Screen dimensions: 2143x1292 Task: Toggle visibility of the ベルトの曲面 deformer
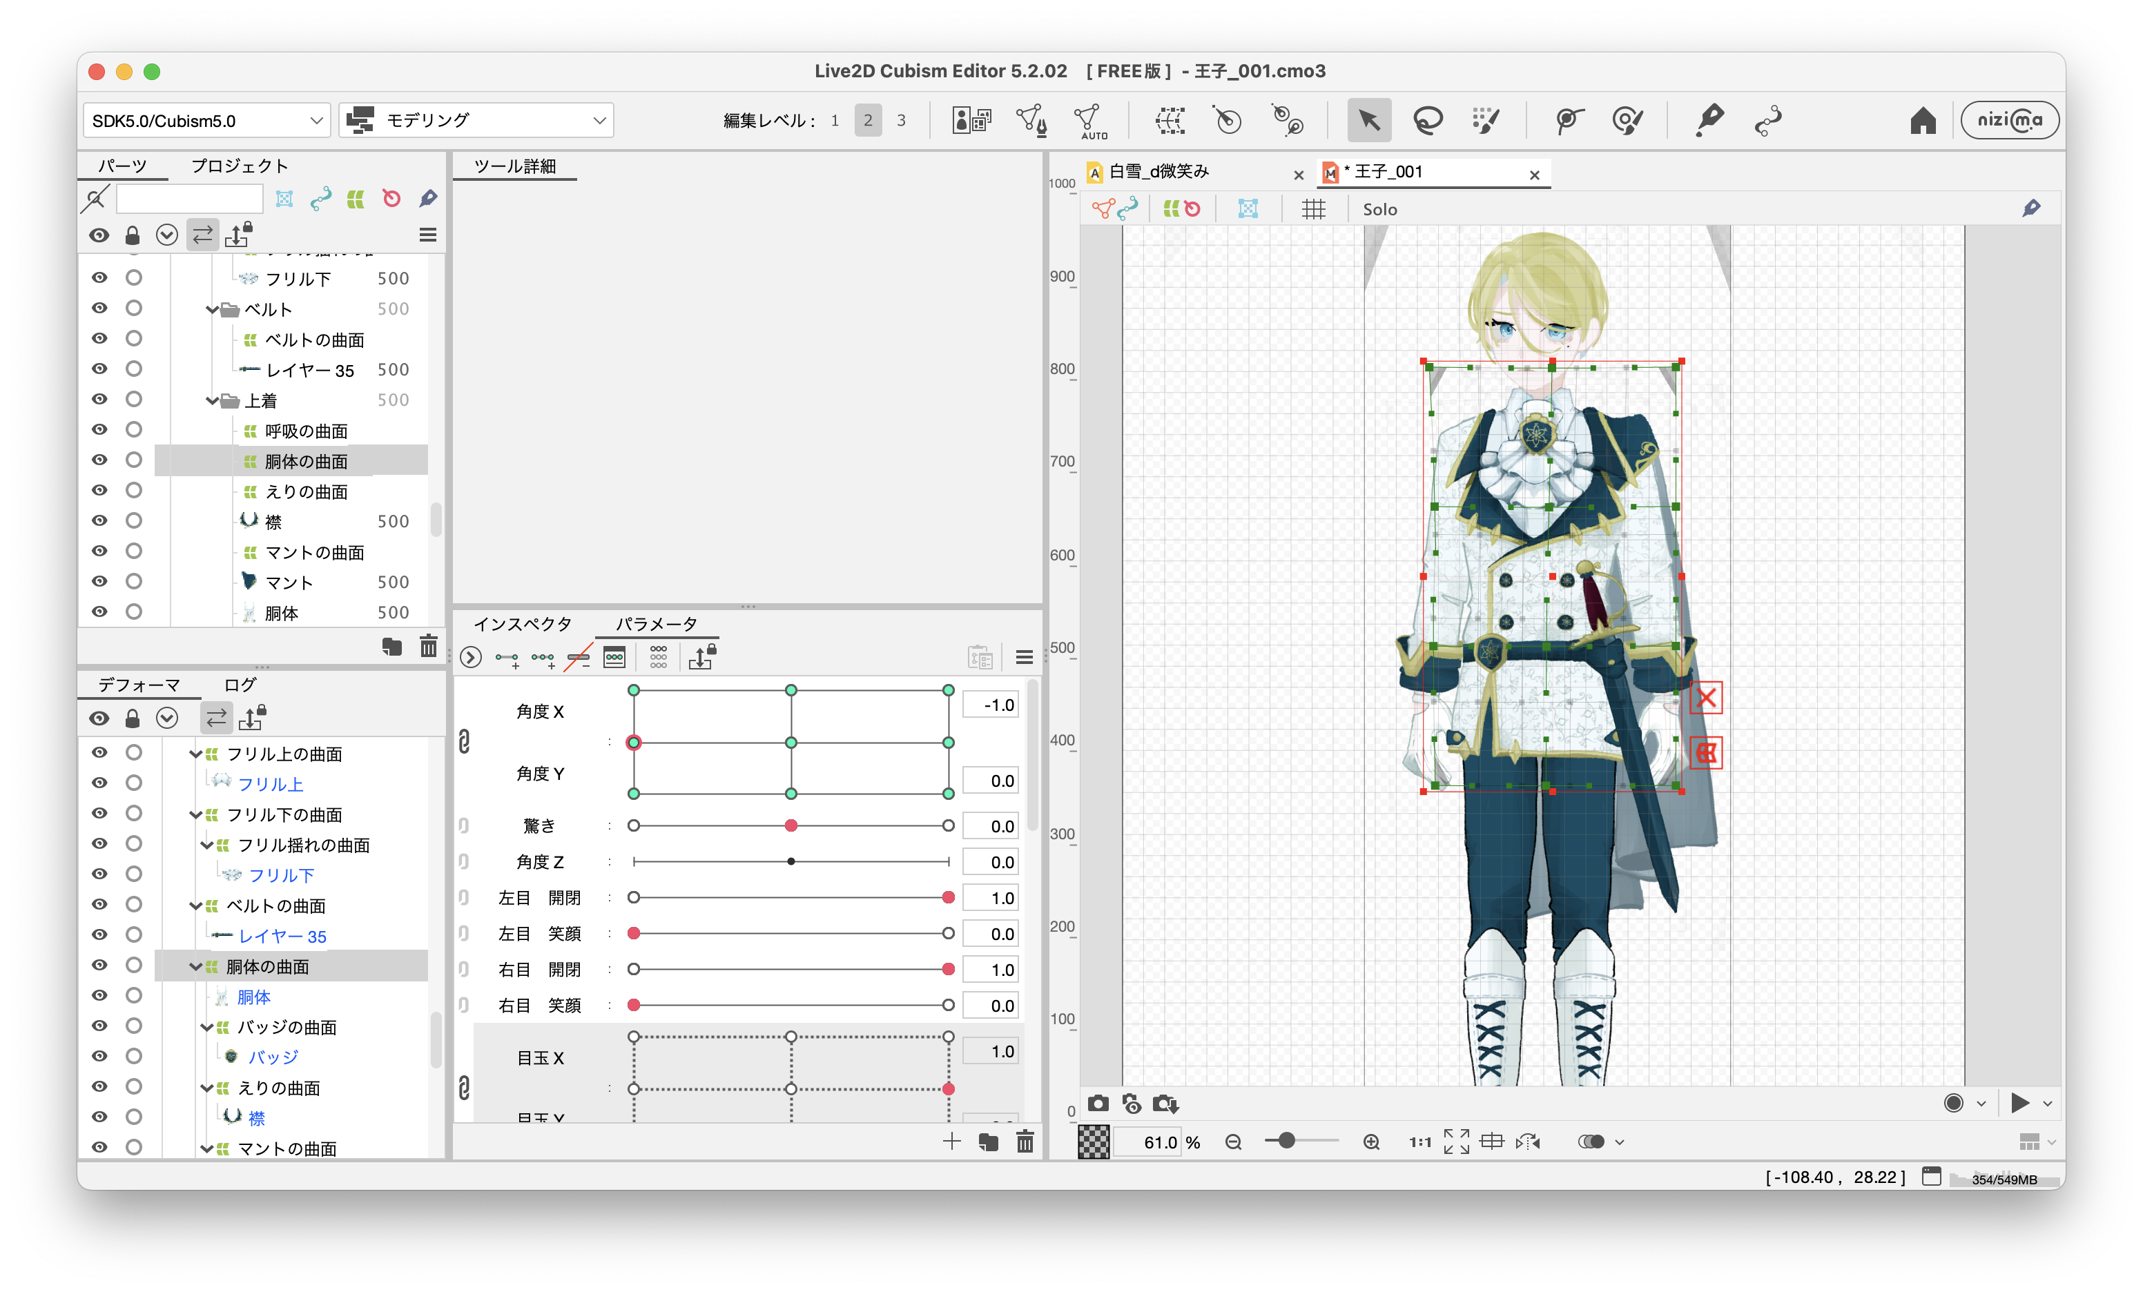click(100, 904)
